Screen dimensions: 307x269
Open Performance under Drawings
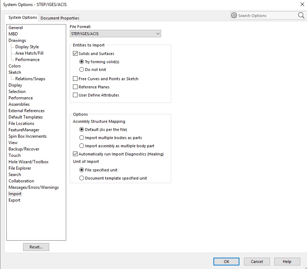coord(27,60)
